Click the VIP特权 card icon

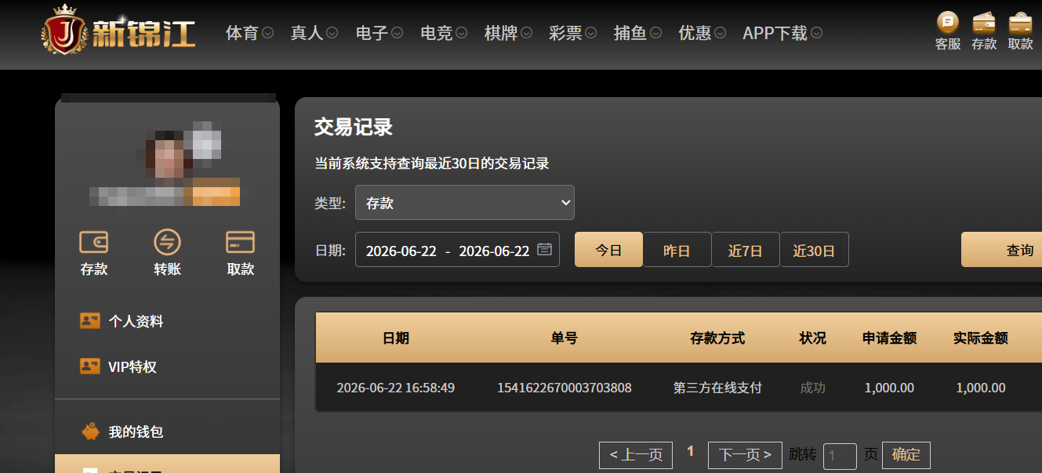[x=89, y=366]
